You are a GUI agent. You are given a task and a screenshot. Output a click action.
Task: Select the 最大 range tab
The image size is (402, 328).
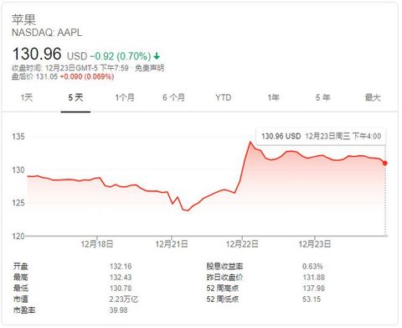(373, 97)
